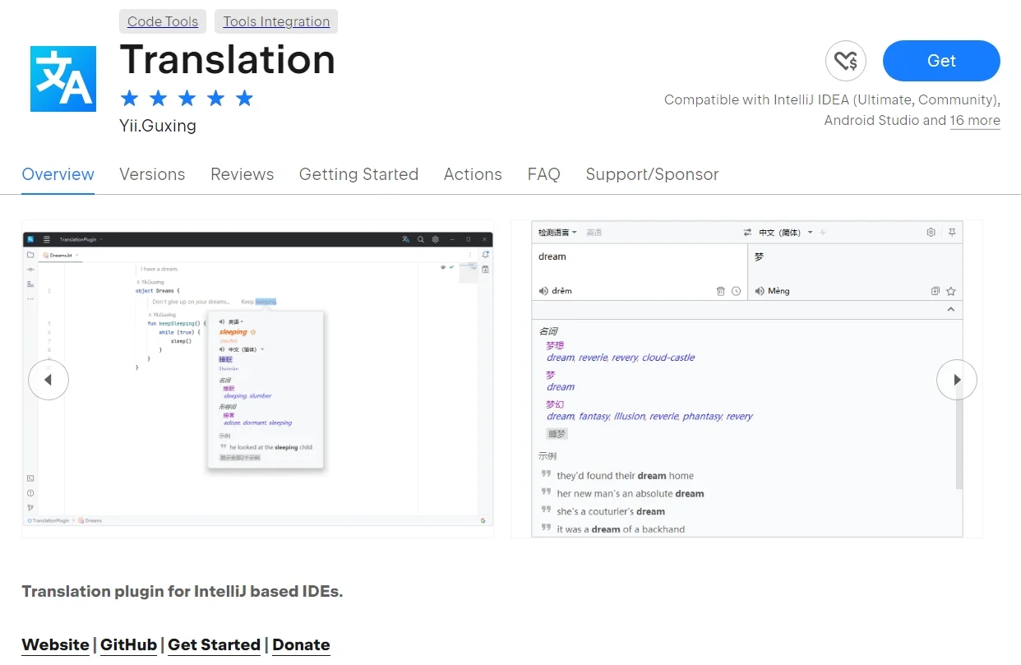Image resolution: width=1021 pixels, height=665 pixels.
Task: Click the IDE editor screenshot thumbnail
Action: (257, 378)
